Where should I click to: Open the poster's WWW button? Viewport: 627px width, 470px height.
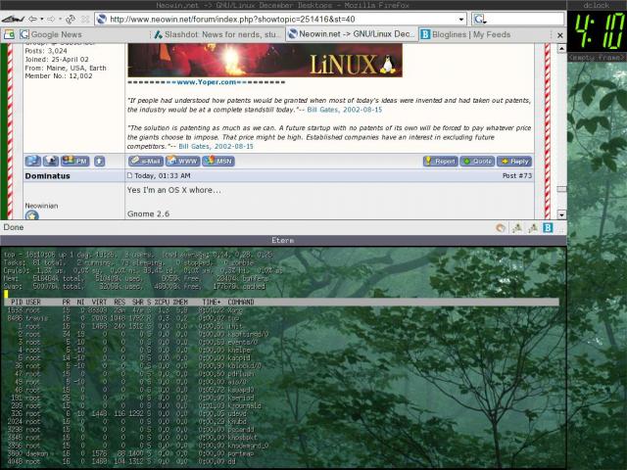pyautogui.click(x=183, y=161)
